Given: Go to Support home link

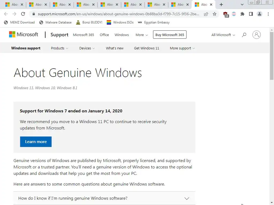Looking at the screenshot, I should coord(59,35).
